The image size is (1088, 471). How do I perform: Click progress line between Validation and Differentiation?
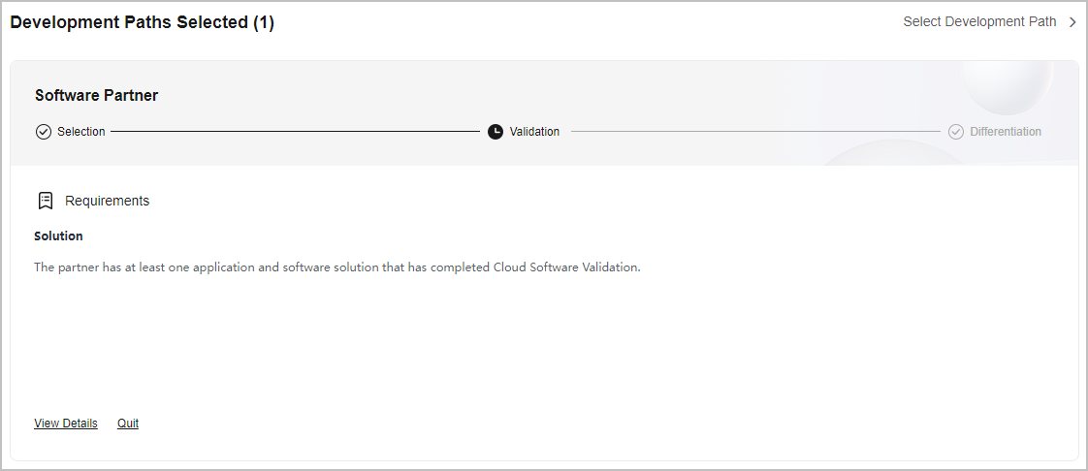coord(755,132)
